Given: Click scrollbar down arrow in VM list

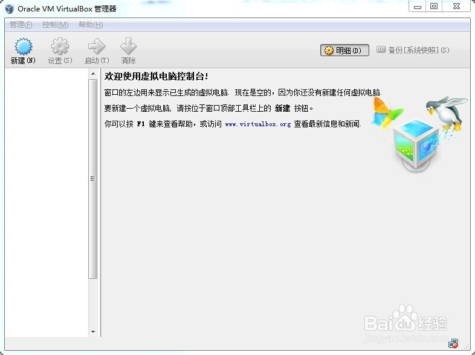Looking at the screenshot, I should point(93,331).
